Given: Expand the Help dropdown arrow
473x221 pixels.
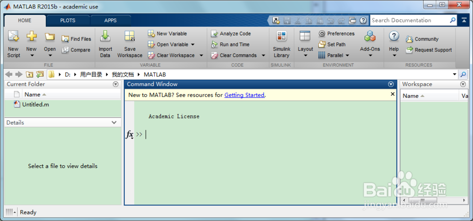Looking at the screenshot, I should 394,55.
